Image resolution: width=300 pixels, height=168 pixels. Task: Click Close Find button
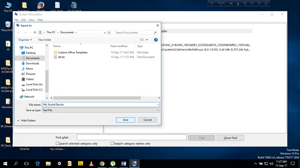pyautogui.click(x=230, y=138)
